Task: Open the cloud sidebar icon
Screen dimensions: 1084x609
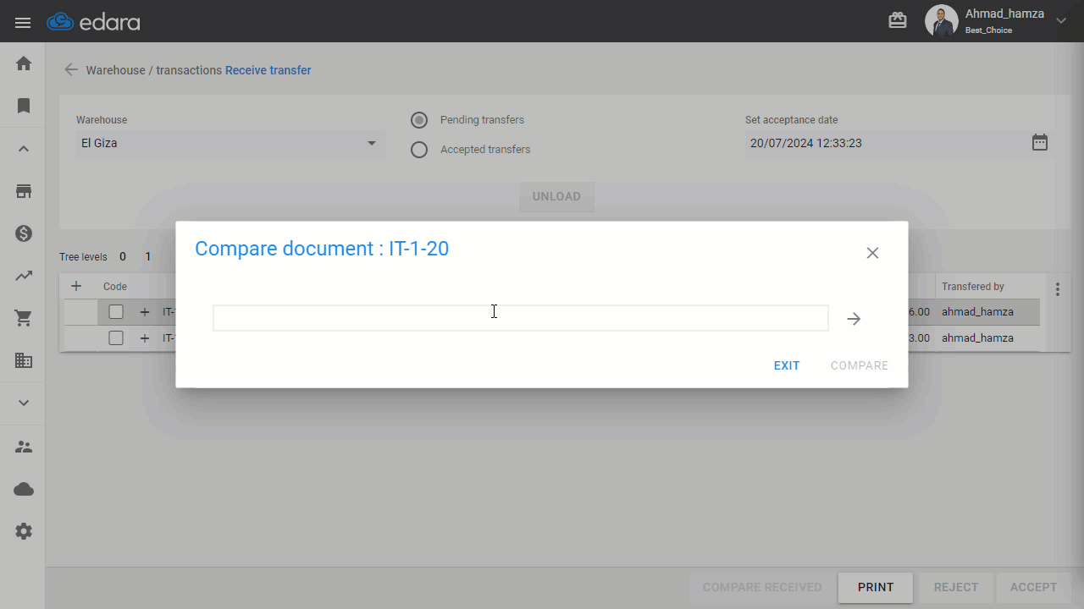Action: 24,489
